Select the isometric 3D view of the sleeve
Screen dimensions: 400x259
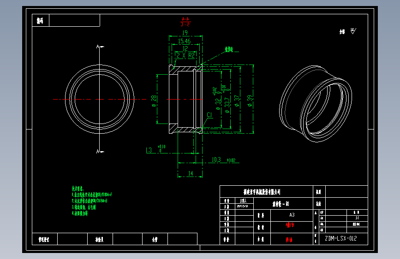tap(316, 104)
